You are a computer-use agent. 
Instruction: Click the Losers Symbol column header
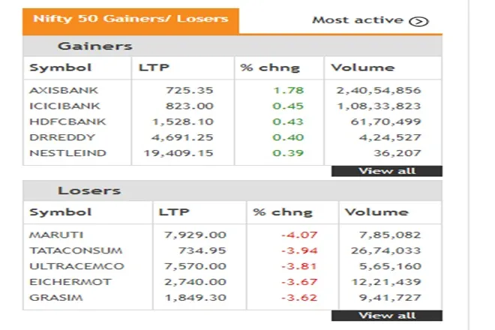(x=61, y=212)
